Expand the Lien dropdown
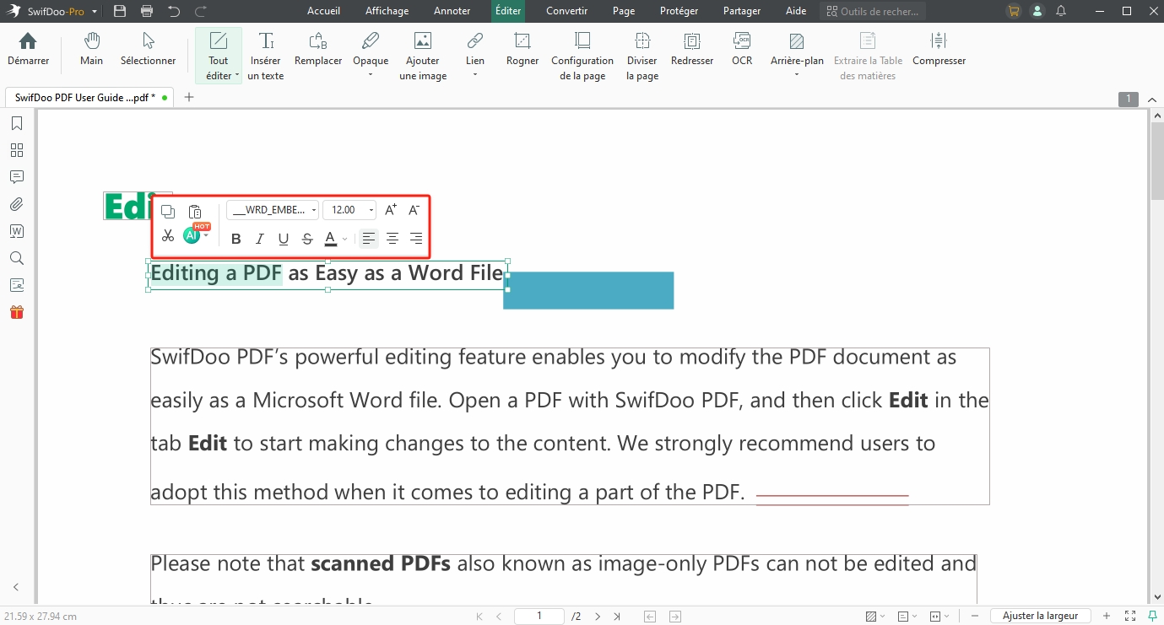The height and width of the screenshot is (625, 1164). point(475,75)
